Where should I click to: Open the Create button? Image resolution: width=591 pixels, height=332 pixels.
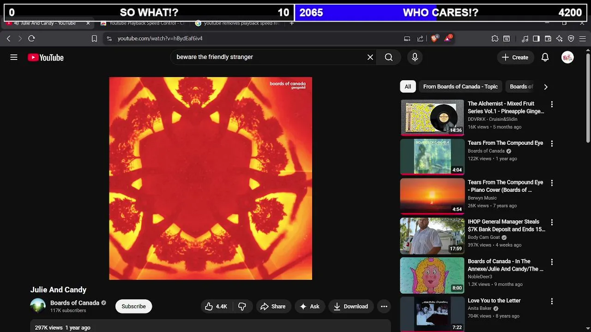tap(515, 57)
